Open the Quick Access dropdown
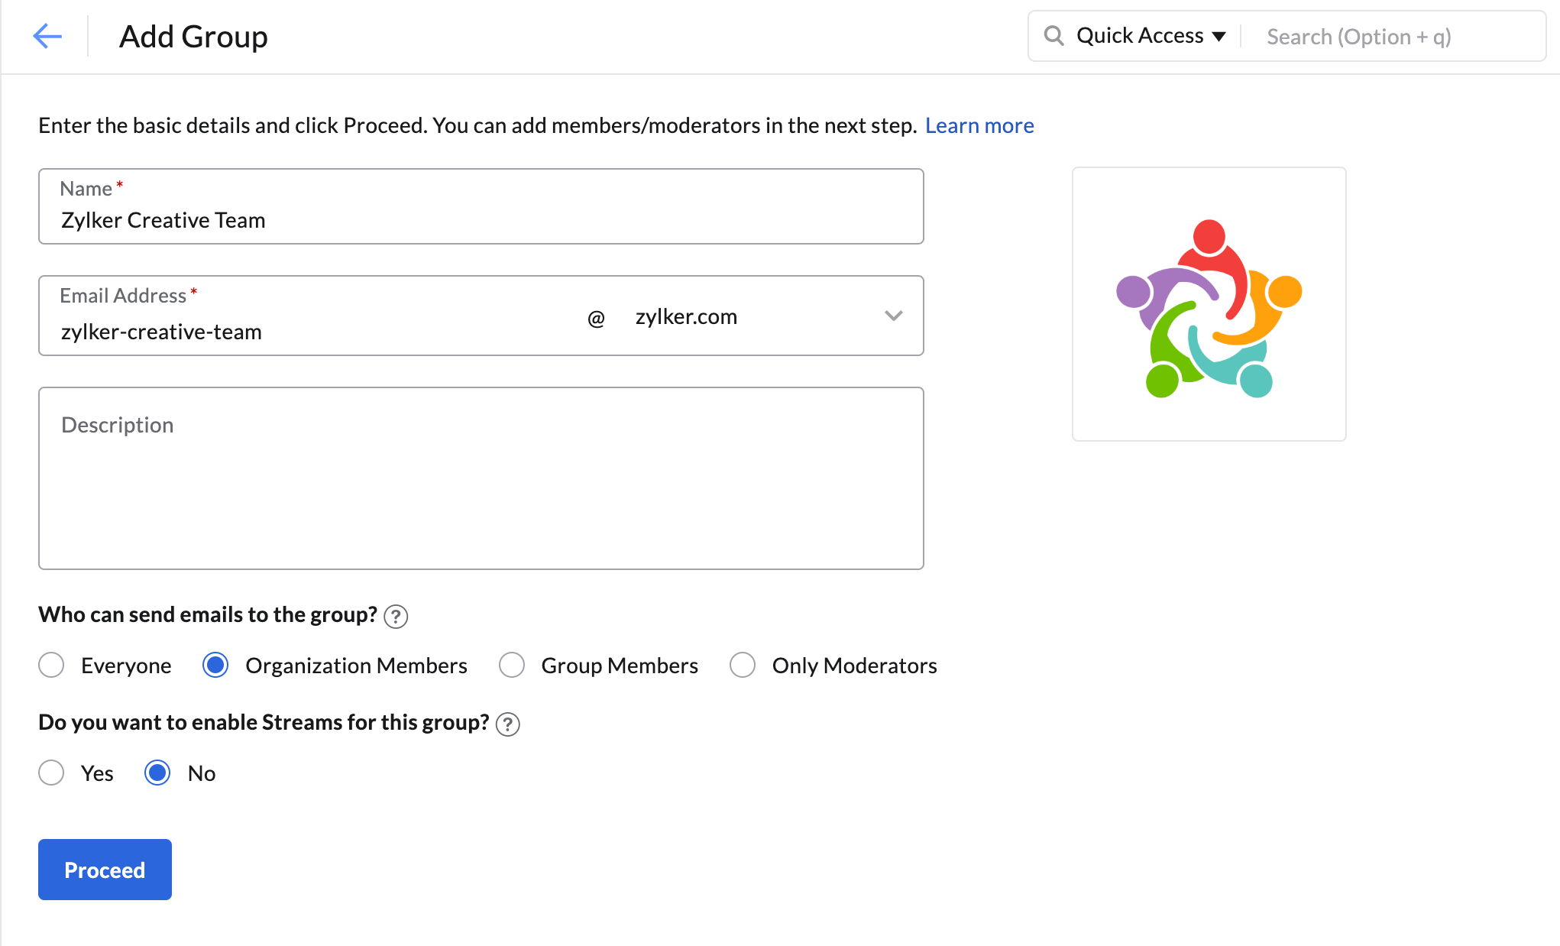 pyautogui.click(x=1151, y=36)
